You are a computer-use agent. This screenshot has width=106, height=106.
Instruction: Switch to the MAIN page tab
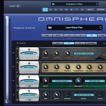pos(58,36)
